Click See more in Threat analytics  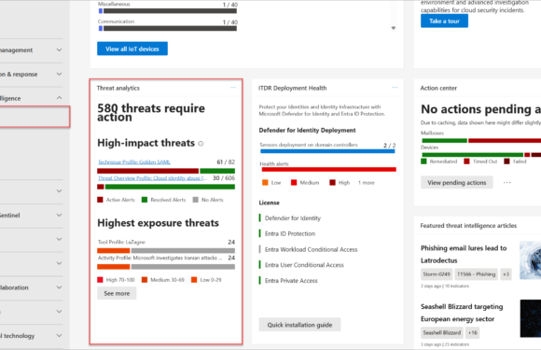(x=117, y=293)
